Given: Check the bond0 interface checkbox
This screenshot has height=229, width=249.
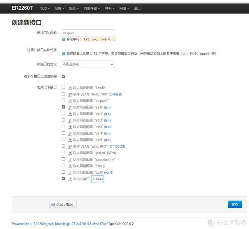Looking at the screenshot, I should [63, 87].
